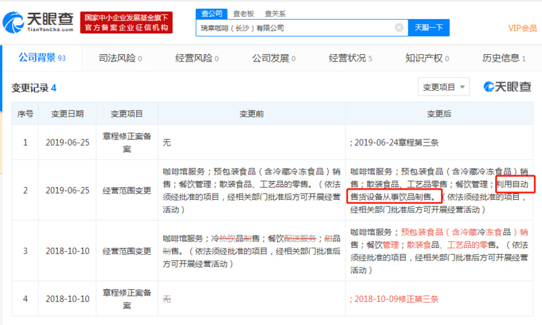The image size is (542, 325).
Task: Switch to the 查老板 search tab
Action: (x=243, y=14)
